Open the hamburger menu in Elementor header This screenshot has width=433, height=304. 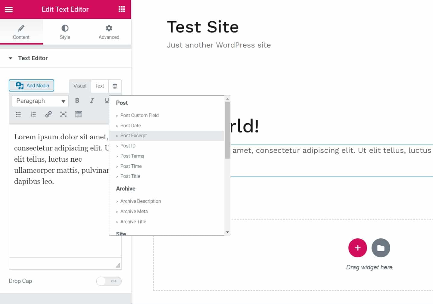point(9,9)
